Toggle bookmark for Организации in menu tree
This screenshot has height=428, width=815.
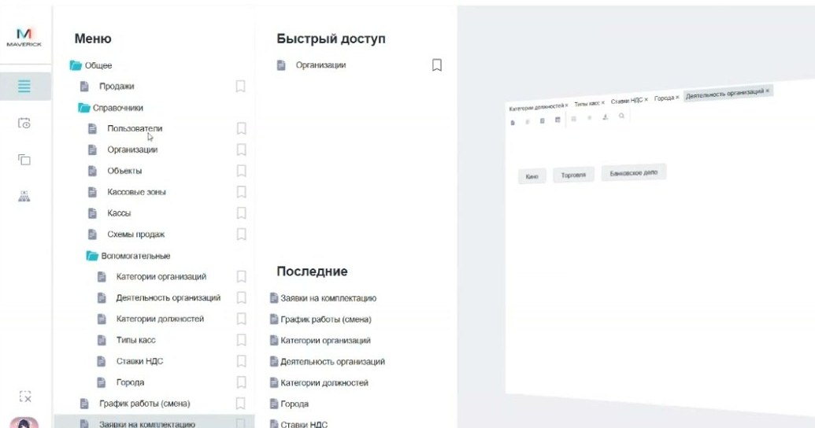tap(241, 149)
